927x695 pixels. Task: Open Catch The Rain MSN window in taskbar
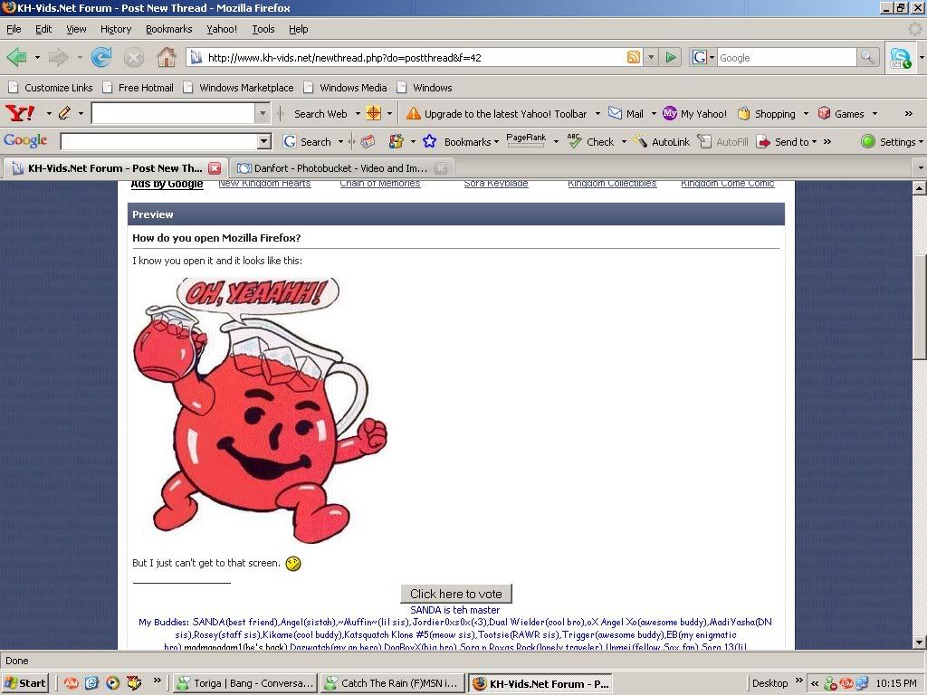click(393, 683)
